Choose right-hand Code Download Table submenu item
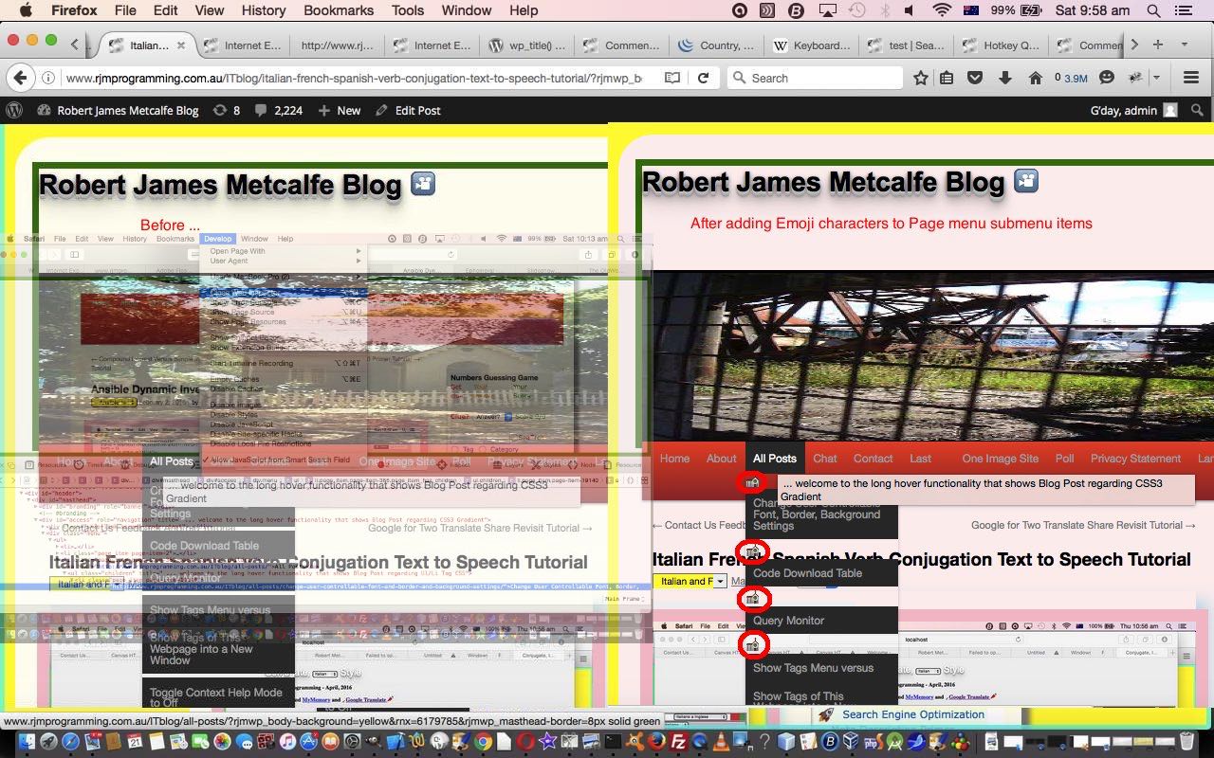This screenshot has height=758, width=1214. pyautogui.click(x=821, y=573)
